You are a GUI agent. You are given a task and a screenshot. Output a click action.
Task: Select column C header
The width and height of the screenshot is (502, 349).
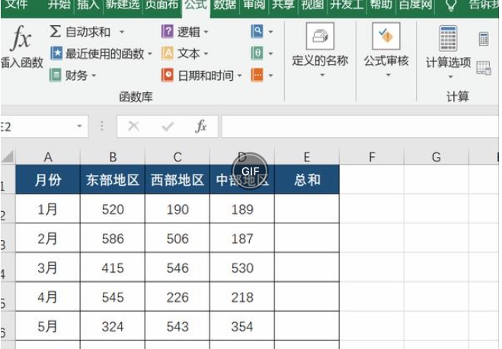click(x=177, y=157)
